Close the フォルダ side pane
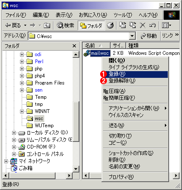Screen dimensions: 182x190 point(74,46)
